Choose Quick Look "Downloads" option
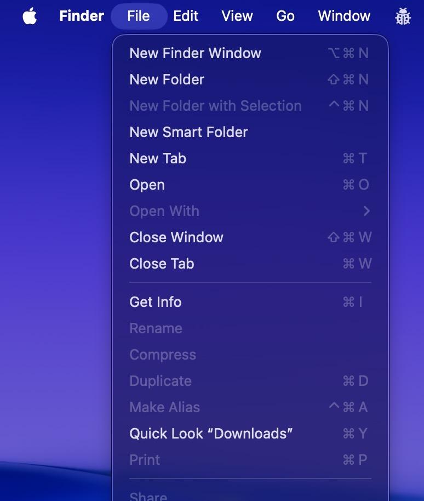 (x=211, y=434)
